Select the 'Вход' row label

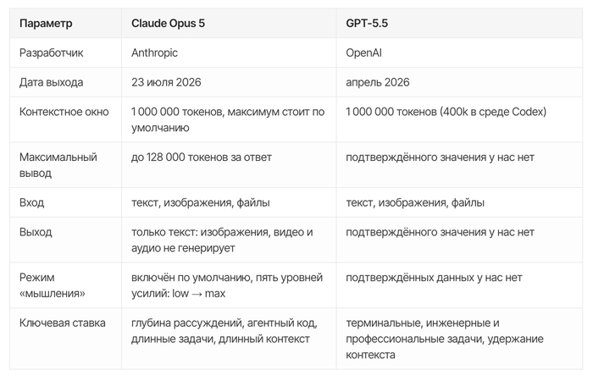(x=32, y=202)
